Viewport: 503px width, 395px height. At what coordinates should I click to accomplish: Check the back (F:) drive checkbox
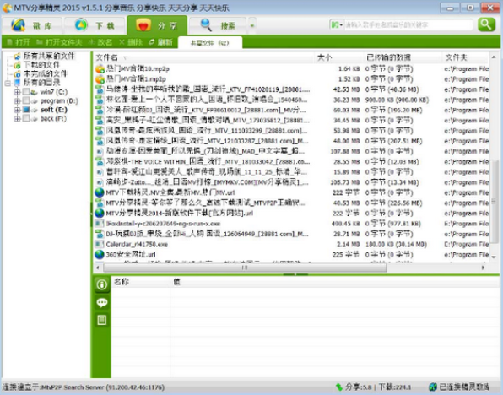pos(26,119)
